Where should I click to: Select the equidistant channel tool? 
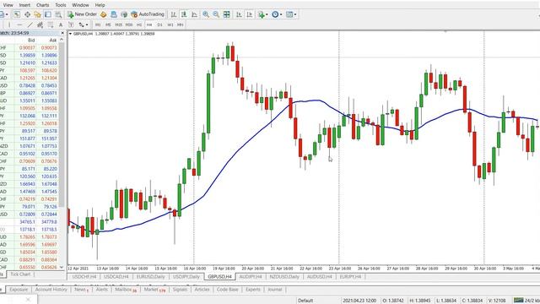tap(40, 24)
